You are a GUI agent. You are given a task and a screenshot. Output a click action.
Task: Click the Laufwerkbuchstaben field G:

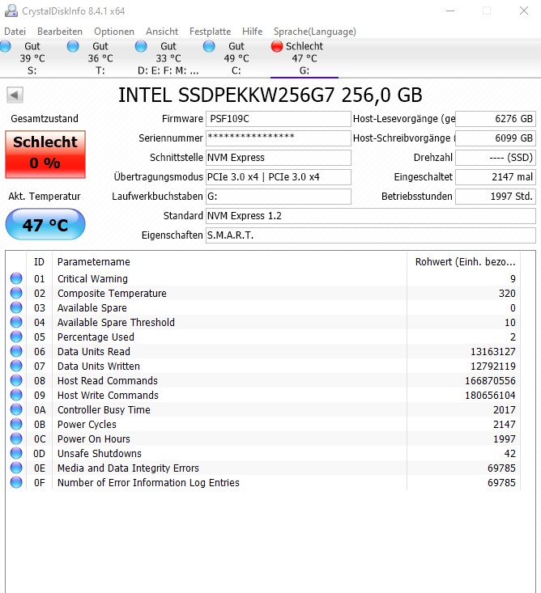[x=279, y=197]
